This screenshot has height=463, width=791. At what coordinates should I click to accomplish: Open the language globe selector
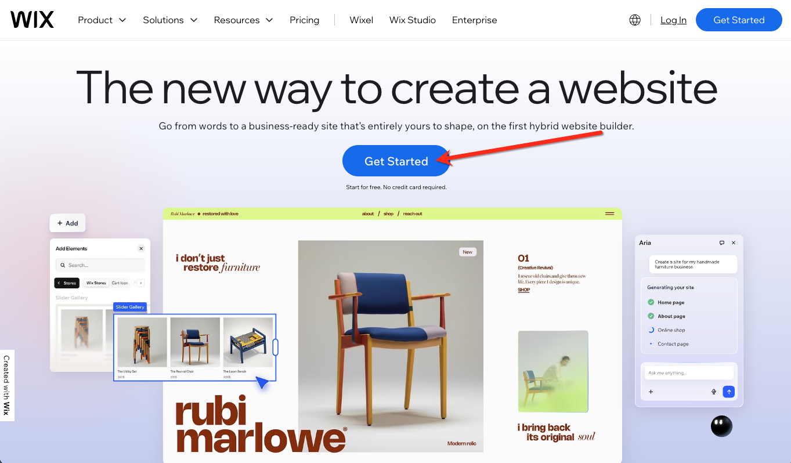point(635,20)
